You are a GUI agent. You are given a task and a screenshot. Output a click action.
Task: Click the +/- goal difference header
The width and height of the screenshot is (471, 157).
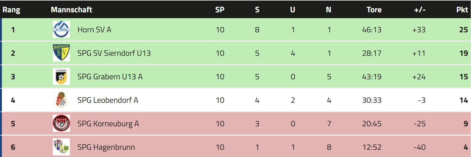420,10
